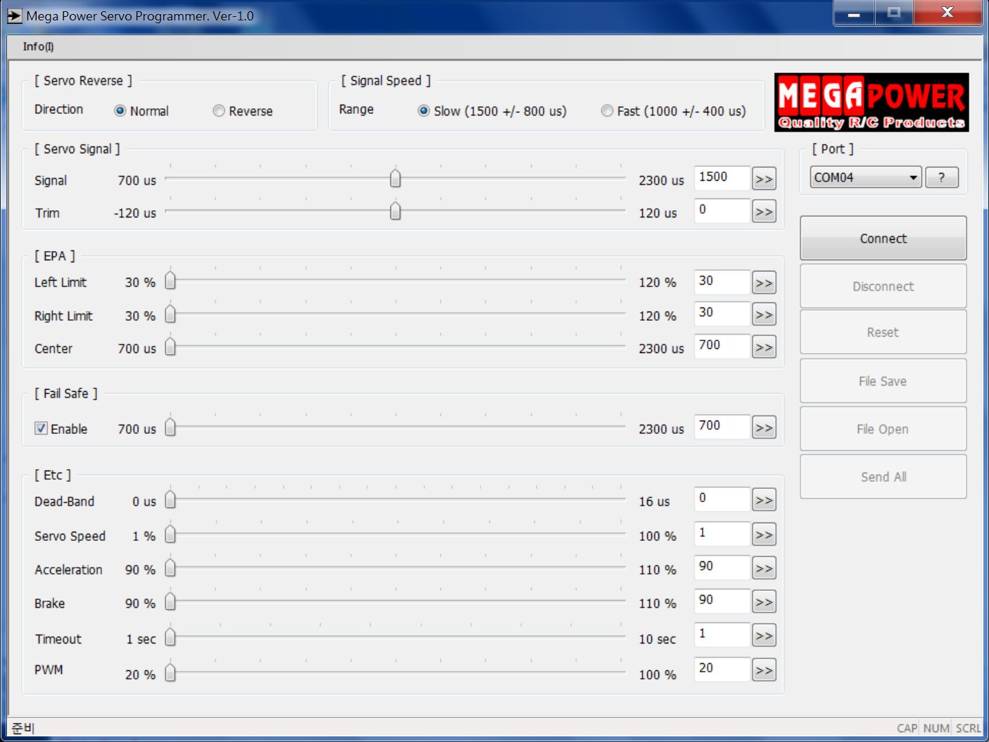This screenshot has height=742, width=989.
Task: Click the >> button for Dead-Band
Action: click(x=763, y=500)
